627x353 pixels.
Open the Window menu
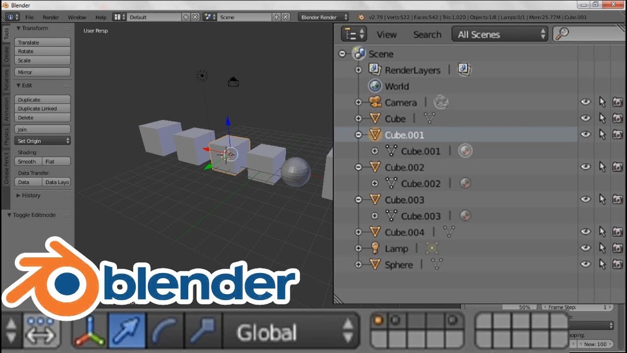click(x=77, y=17)
